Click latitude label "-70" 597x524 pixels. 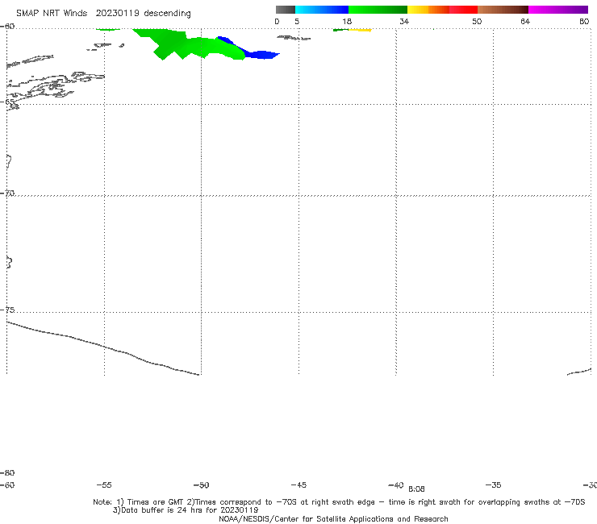(7, 193)
